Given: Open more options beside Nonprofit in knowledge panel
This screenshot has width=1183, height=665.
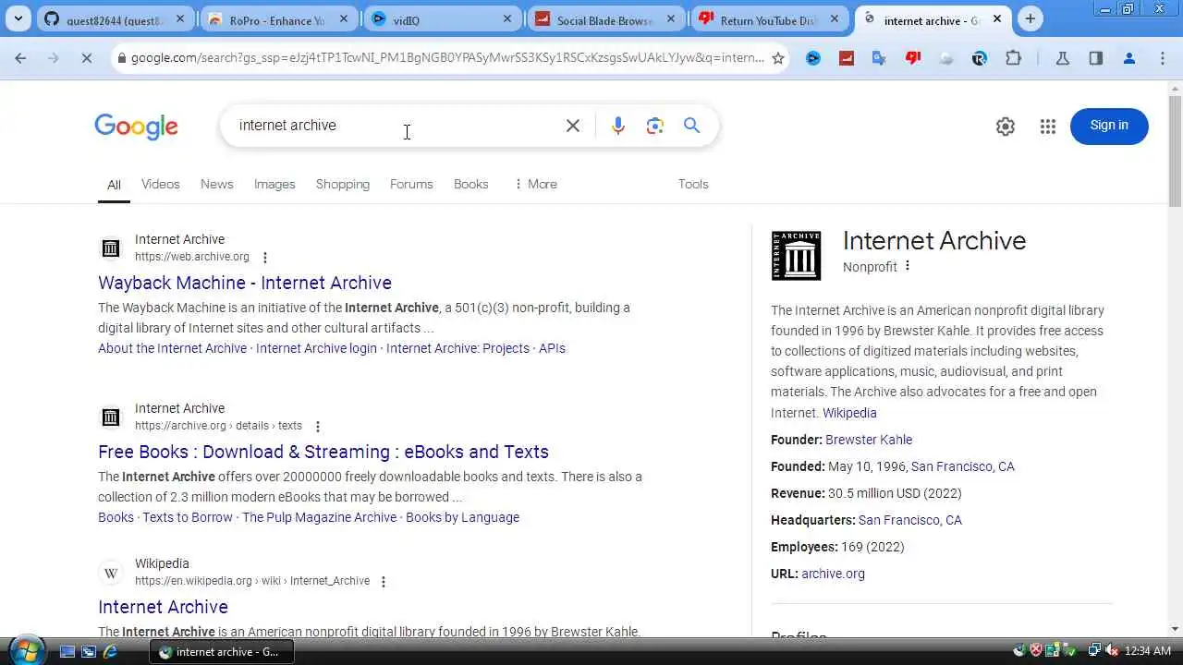Looking at the screenshot, I should pyautogui.click(x=908, y=266).
